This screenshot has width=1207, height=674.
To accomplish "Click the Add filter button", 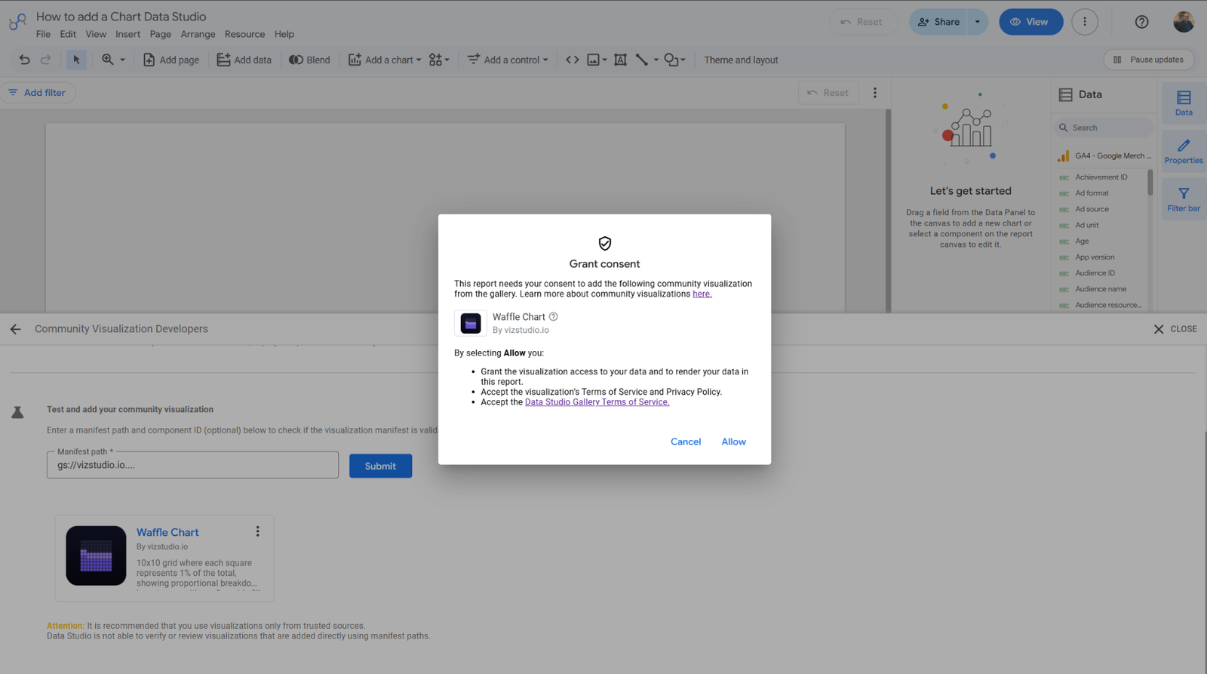I will coord(38,93).
